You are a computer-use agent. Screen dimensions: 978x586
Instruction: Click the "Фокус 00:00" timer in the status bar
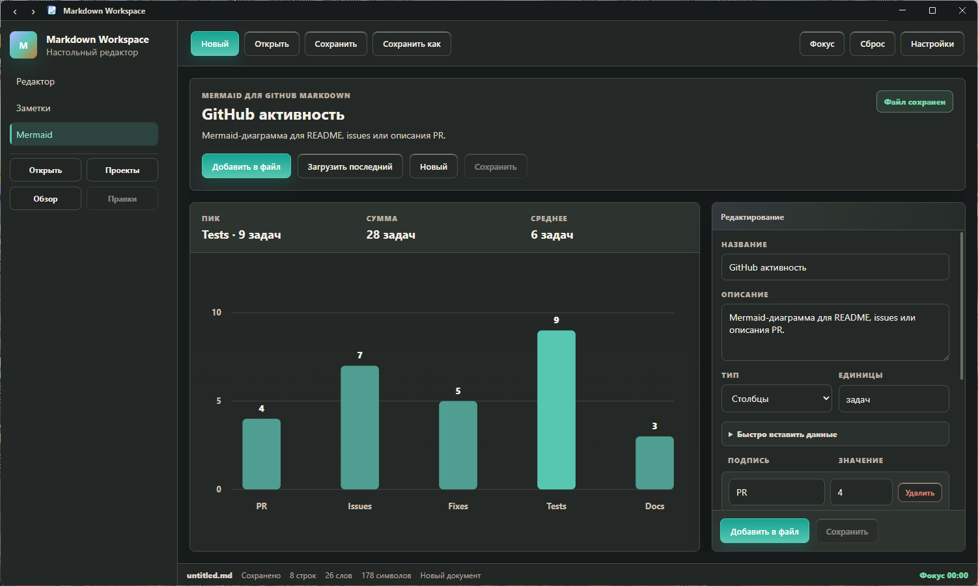tap(943, 576)
